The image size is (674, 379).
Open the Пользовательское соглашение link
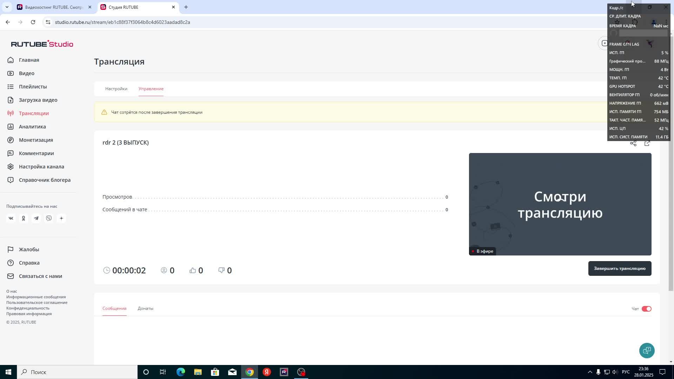[x=37, y=302]
